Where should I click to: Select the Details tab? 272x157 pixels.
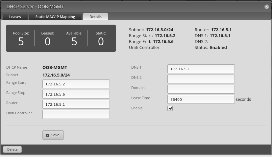[96, 17]
